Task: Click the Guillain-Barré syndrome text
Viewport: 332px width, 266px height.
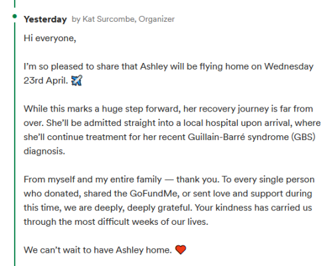Action: pos(238,137)
